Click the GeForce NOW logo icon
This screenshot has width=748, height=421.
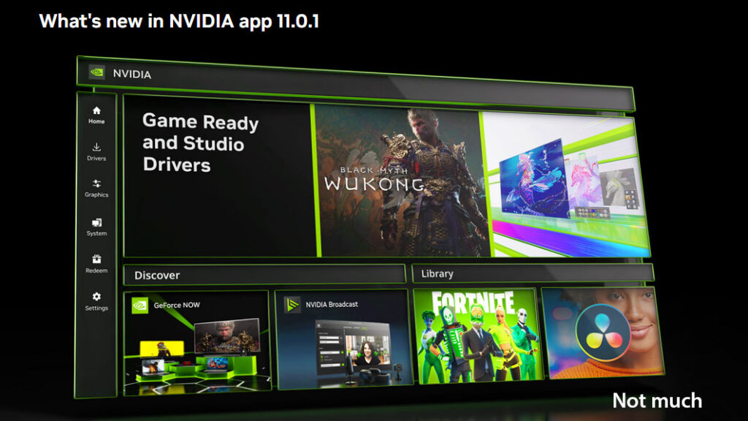[140, 305]
